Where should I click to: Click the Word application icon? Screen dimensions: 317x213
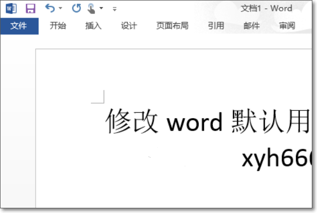11,9
